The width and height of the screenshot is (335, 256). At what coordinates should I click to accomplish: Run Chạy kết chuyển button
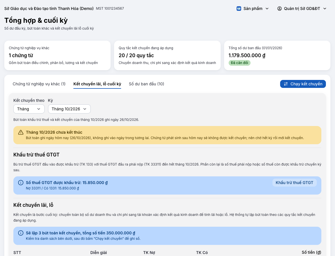pyautogui.click(x=303, y=84)
